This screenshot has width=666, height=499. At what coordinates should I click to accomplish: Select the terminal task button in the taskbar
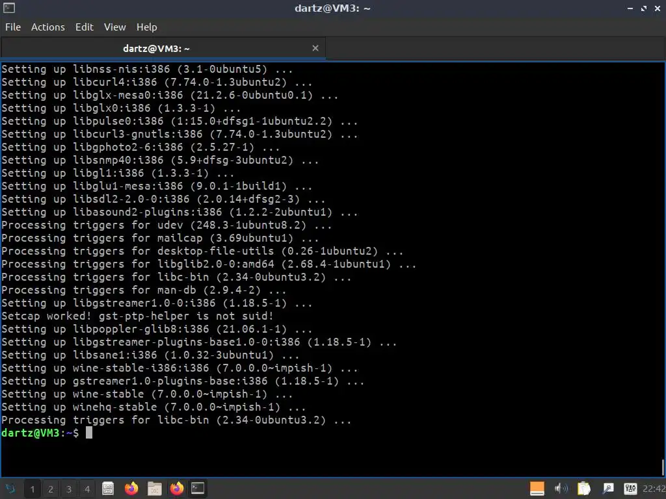click(198, 489)
